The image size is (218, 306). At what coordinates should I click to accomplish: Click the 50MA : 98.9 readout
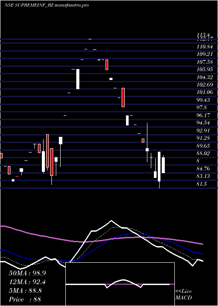[27, 273]
